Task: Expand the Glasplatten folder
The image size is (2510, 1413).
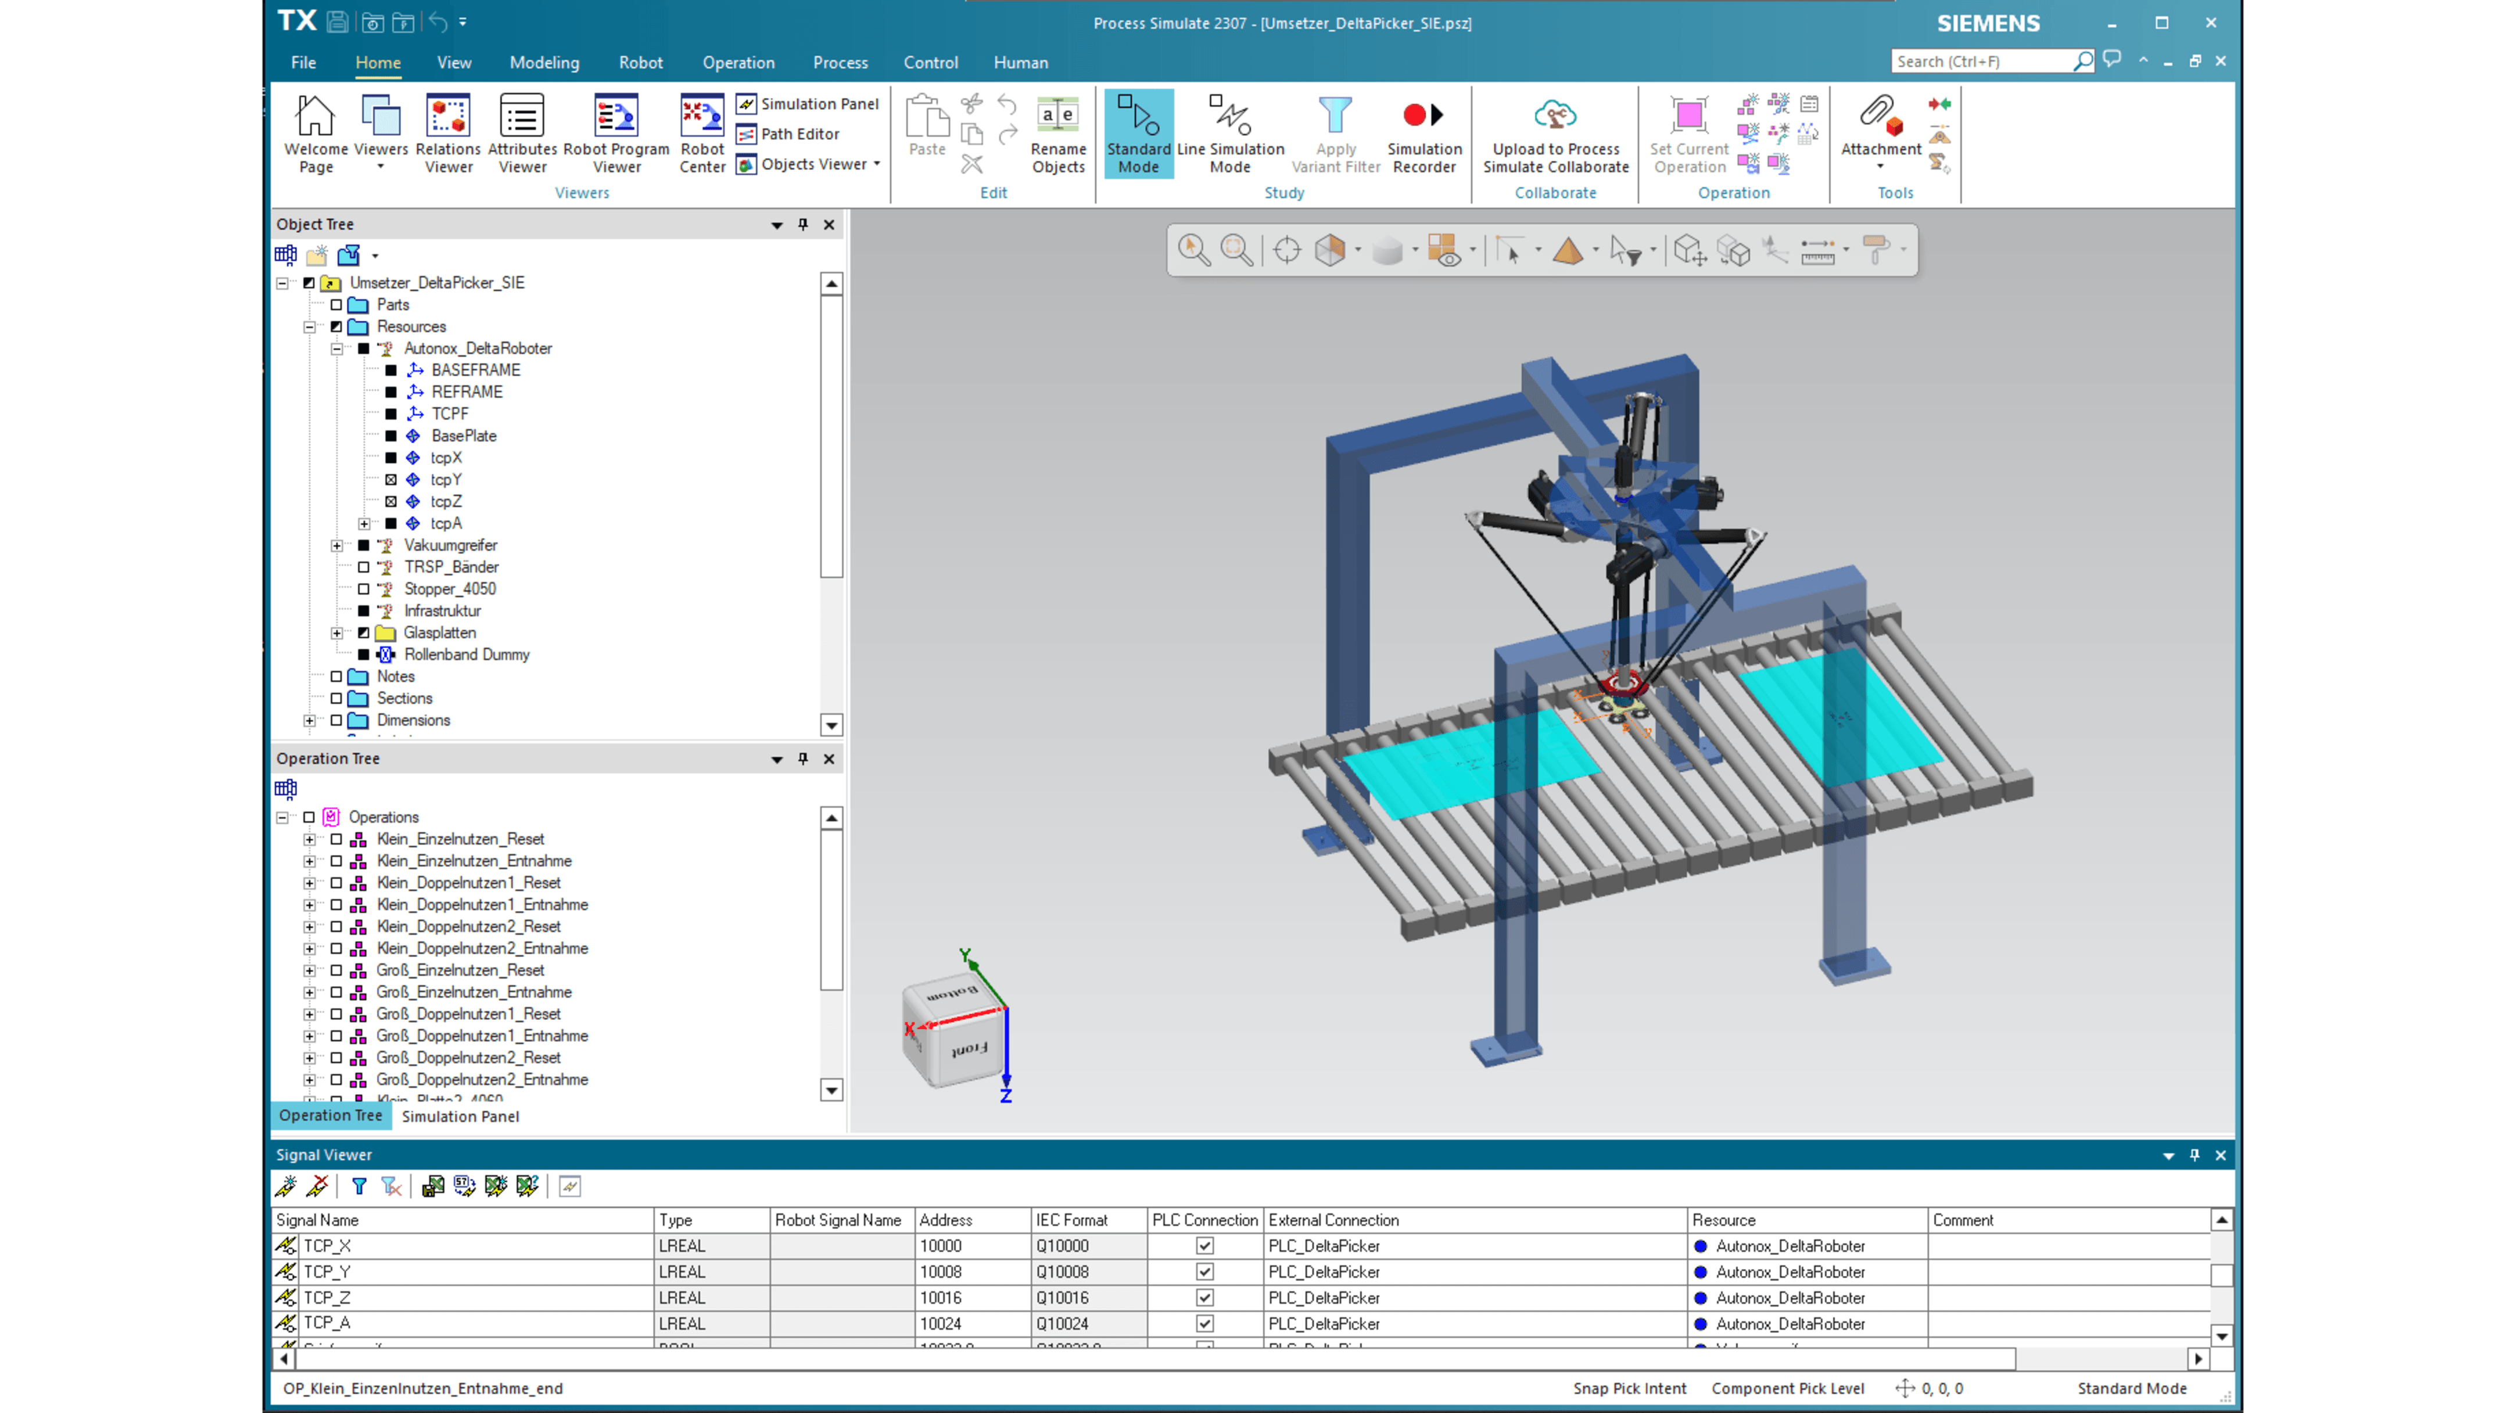Action: click(x=337, y=633)
